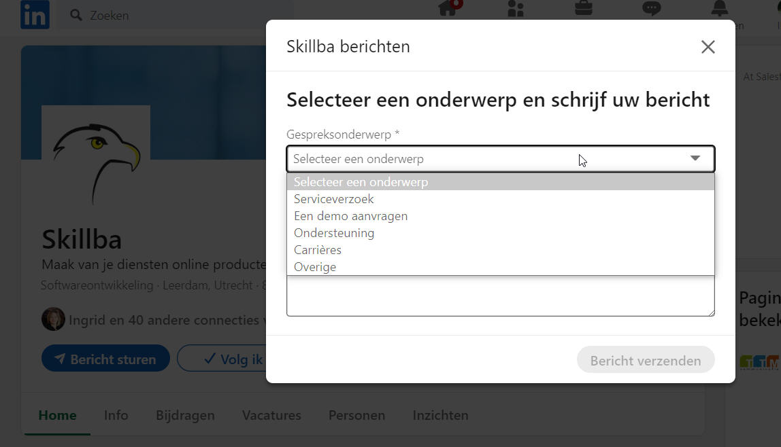The image size is (781, 447).
Task: Toggle the Volg ik following button
Action: [222, 359]
